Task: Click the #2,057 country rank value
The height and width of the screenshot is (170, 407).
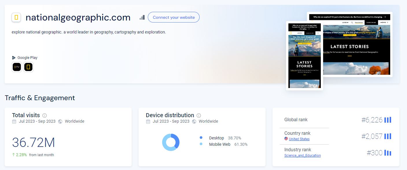Action: 372,136
